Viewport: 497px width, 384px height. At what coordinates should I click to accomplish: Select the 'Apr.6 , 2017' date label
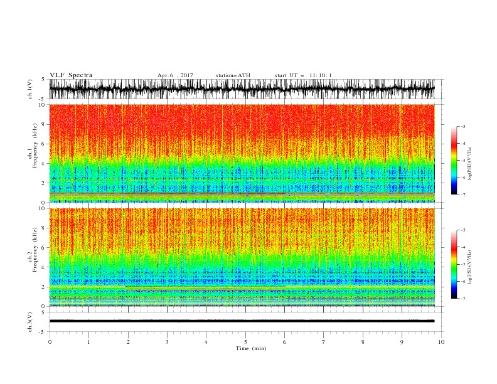pos(175,75)
